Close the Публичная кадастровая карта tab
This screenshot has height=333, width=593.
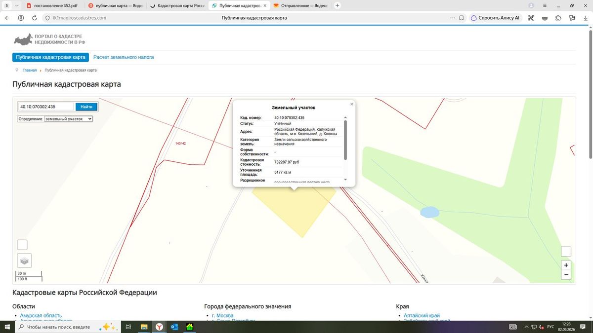[x=265, y=5]
